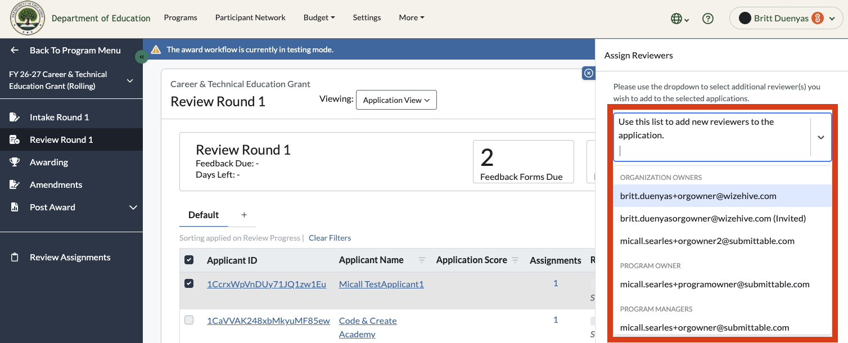Click the Clear Filters link
Image resolution: width=848 pixels, height=343 pixels.
coord(330,238)
